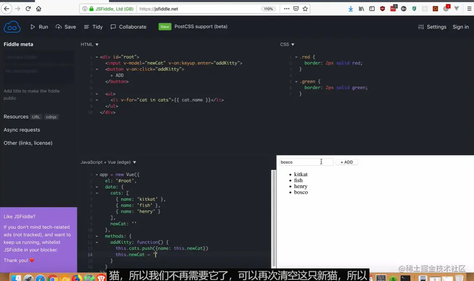Click the No description field
The width and height of the screenshot is (474, 281).
coord(38,74)
